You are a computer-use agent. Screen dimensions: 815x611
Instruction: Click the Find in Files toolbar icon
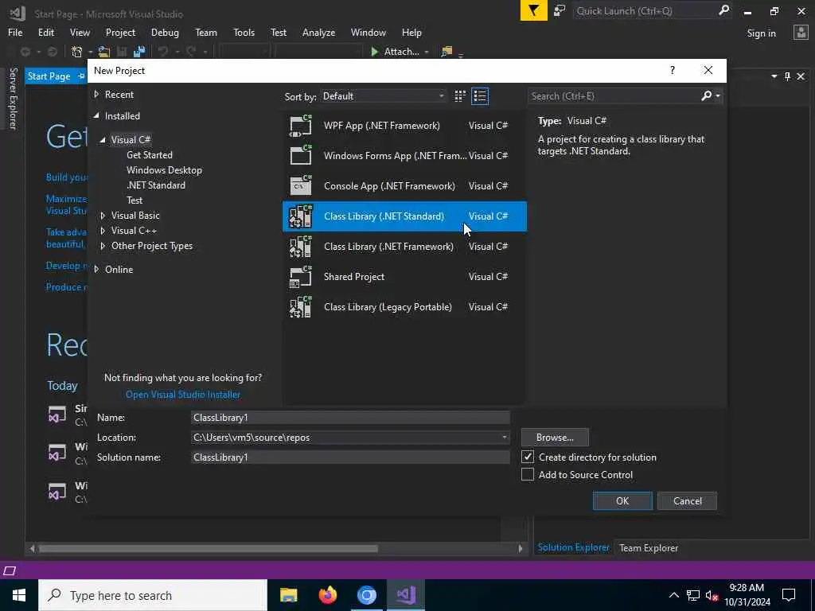coord(446,52)
